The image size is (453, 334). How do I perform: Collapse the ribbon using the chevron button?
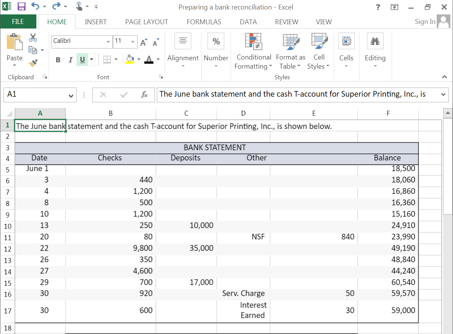[444, 77]
